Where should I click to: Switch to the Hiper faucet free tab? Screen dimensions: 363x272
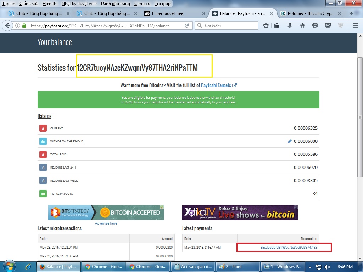point(175,13)
